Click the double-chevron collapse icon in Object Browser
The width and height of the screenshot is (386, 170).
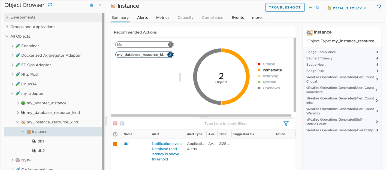pos(100,5)
